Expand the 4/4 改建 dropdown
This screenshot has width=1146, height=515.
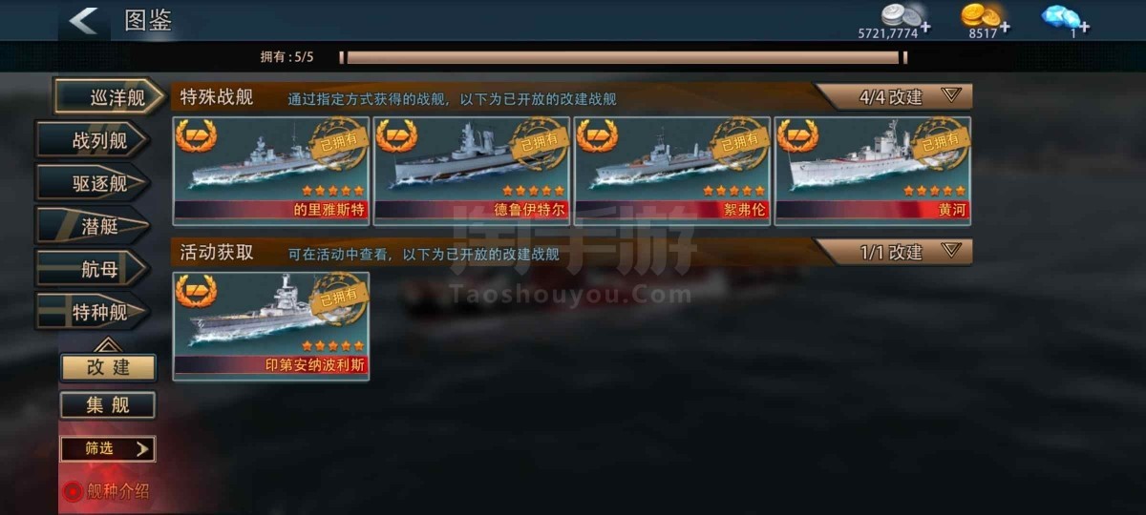click(x=949, y=95)
